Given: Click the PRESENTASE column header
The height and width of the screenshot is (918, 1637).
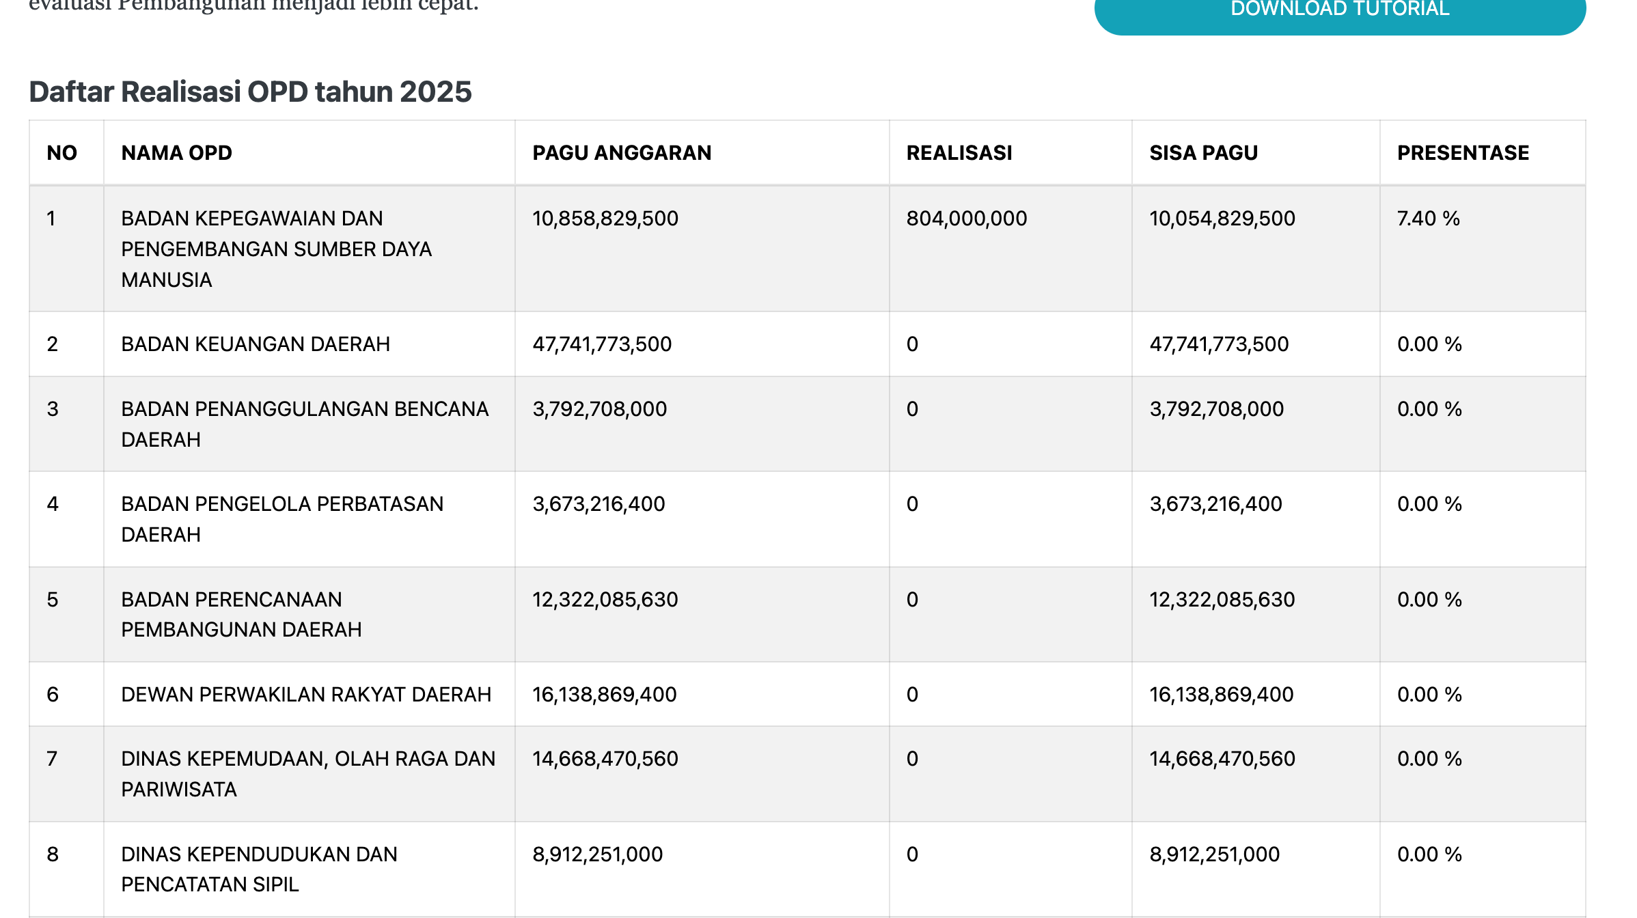Looking at the screenshot, I should coord(1463,152).
